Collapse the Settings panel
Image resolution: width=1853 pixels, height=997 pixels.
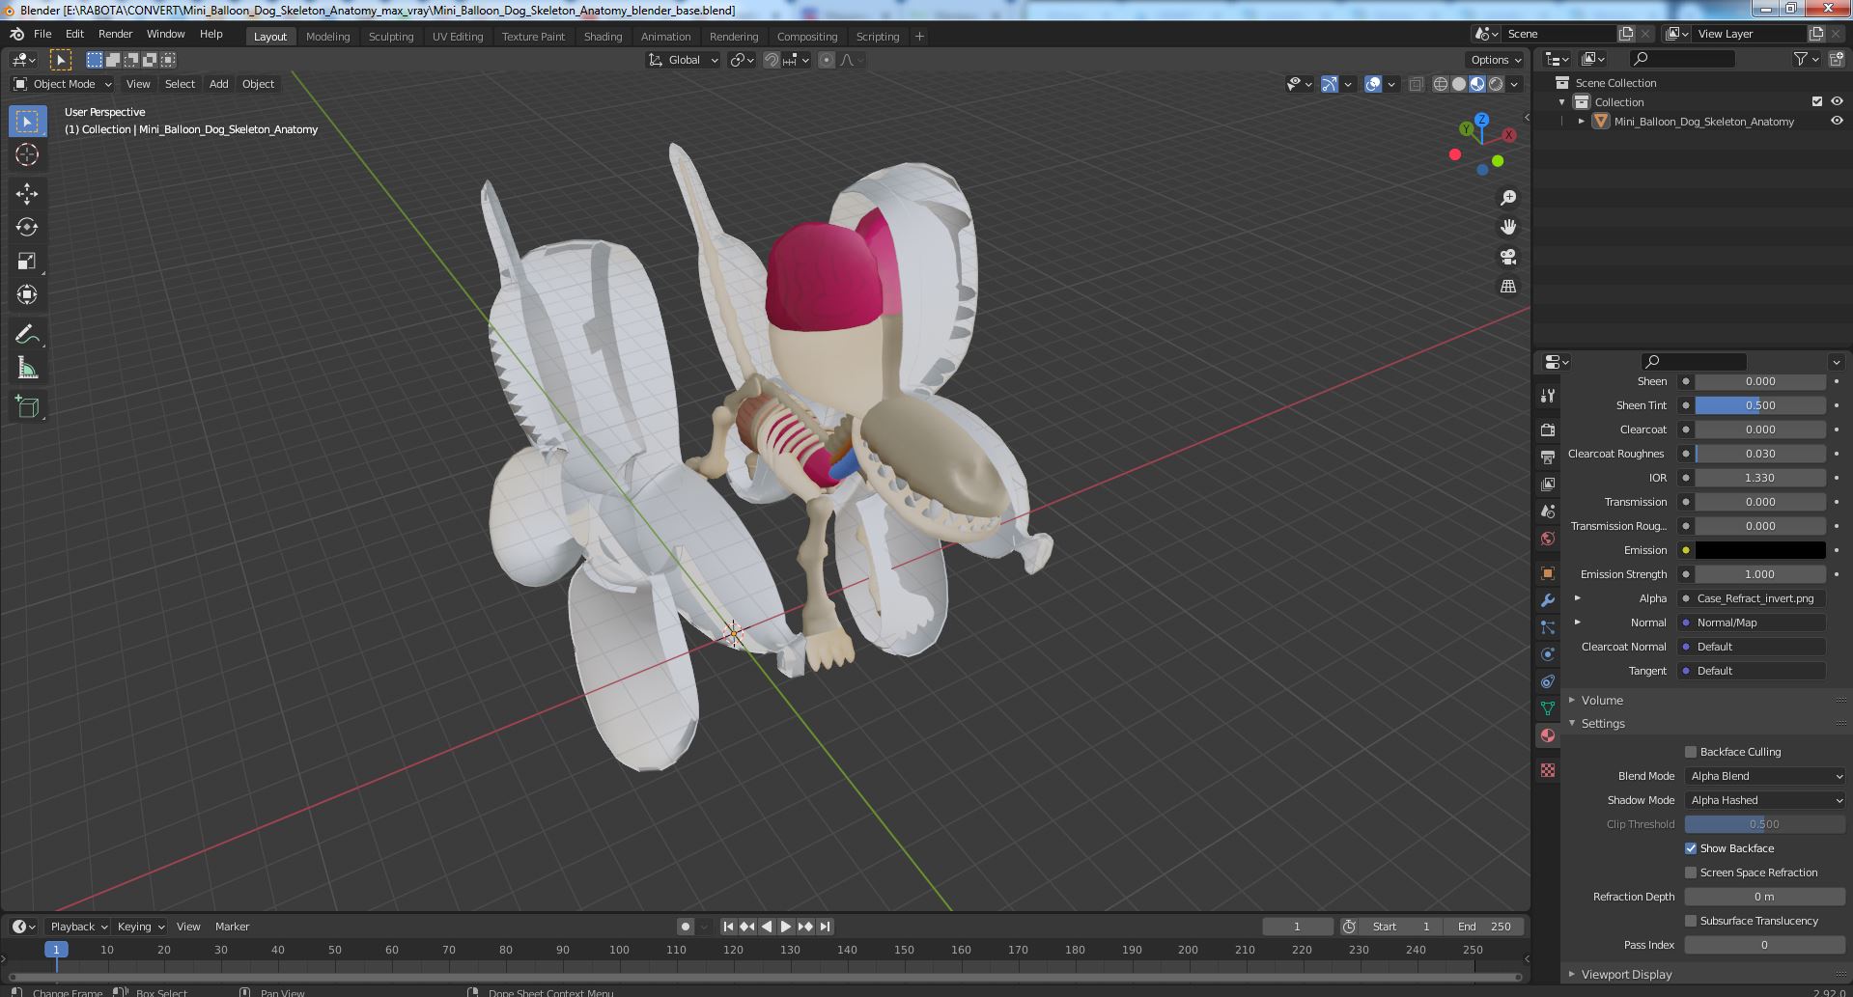(x=1603, y=723)
